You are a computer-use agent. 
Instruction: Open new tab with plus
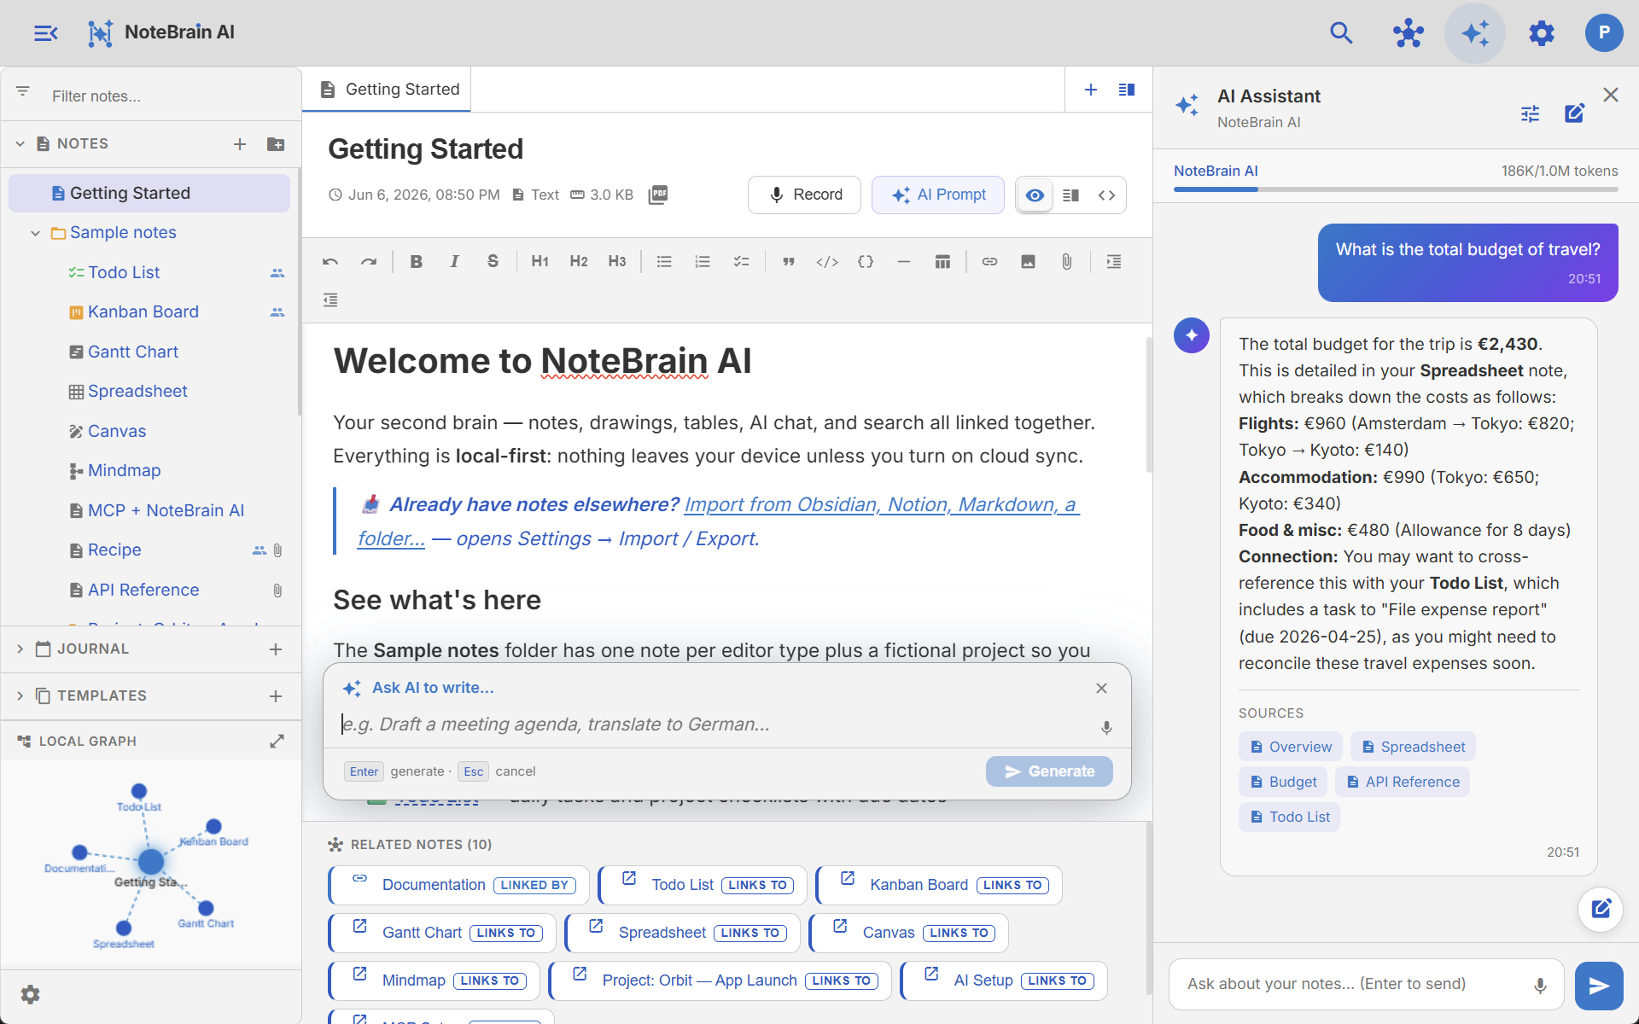pyautogui.click(x=1090, y=90)
